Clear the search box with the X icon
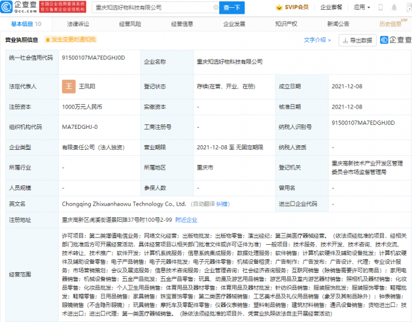 [216, 7]
